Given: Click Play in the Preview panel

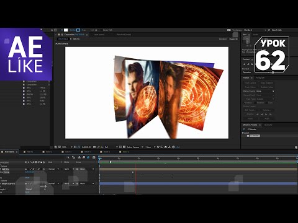Looking at the screenshot, I should (x=252, y=64).
